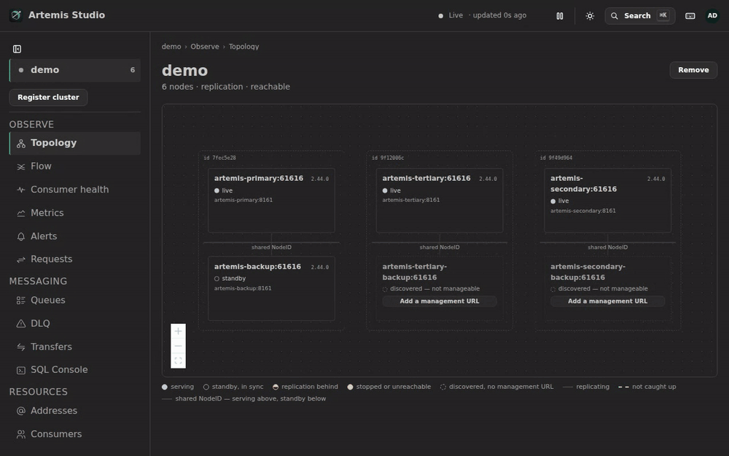Click the Topology label in sidebar

click(53, 143)
